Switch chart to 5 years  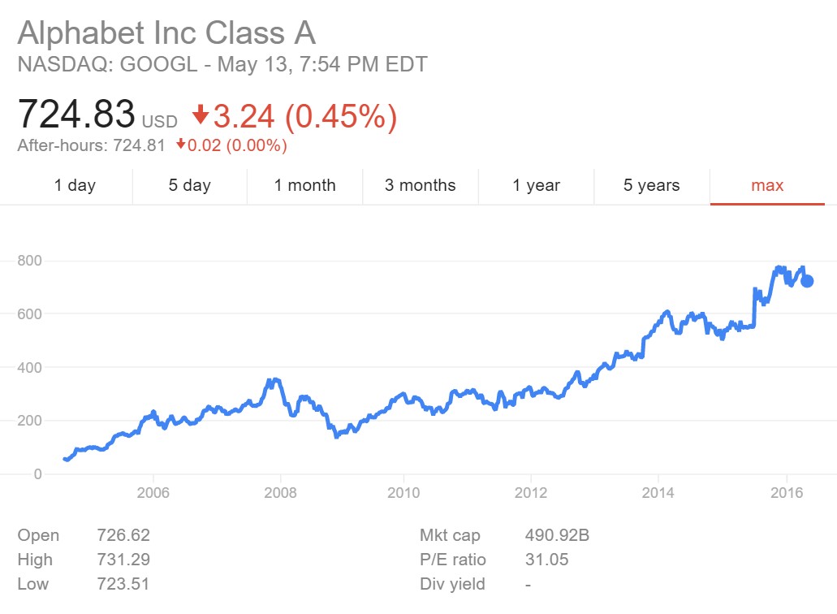click(651, 185)
